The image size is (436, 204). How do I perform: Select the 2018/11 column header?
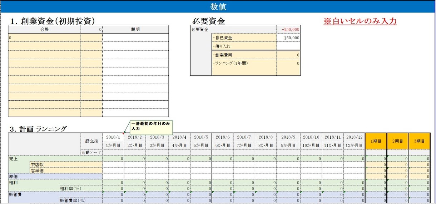coord(333,137)
